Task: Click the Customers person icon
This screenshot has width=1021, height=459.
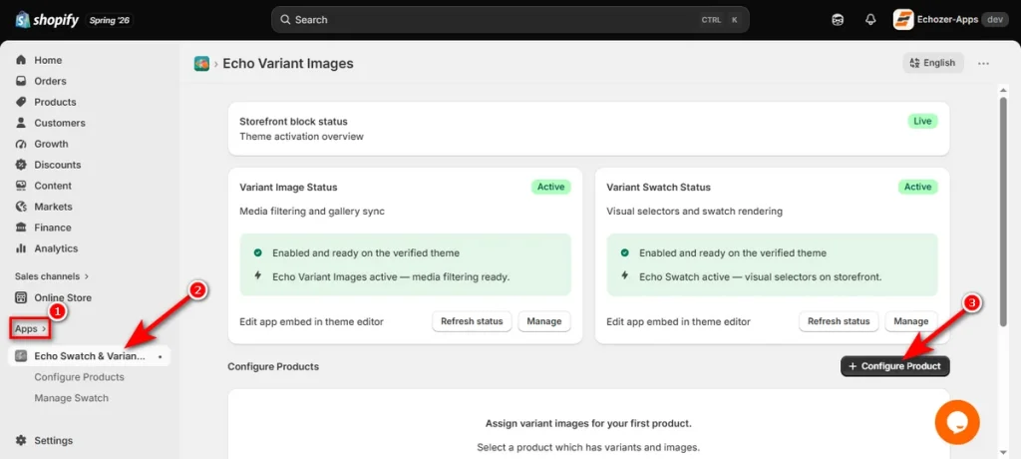Action: click(21, 123)
